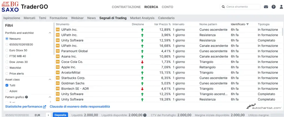The width and height of the screenshot is (284, 117).
Task: Click the 65500/102610E00 account label in footer
Action: (x=17, y=115)
